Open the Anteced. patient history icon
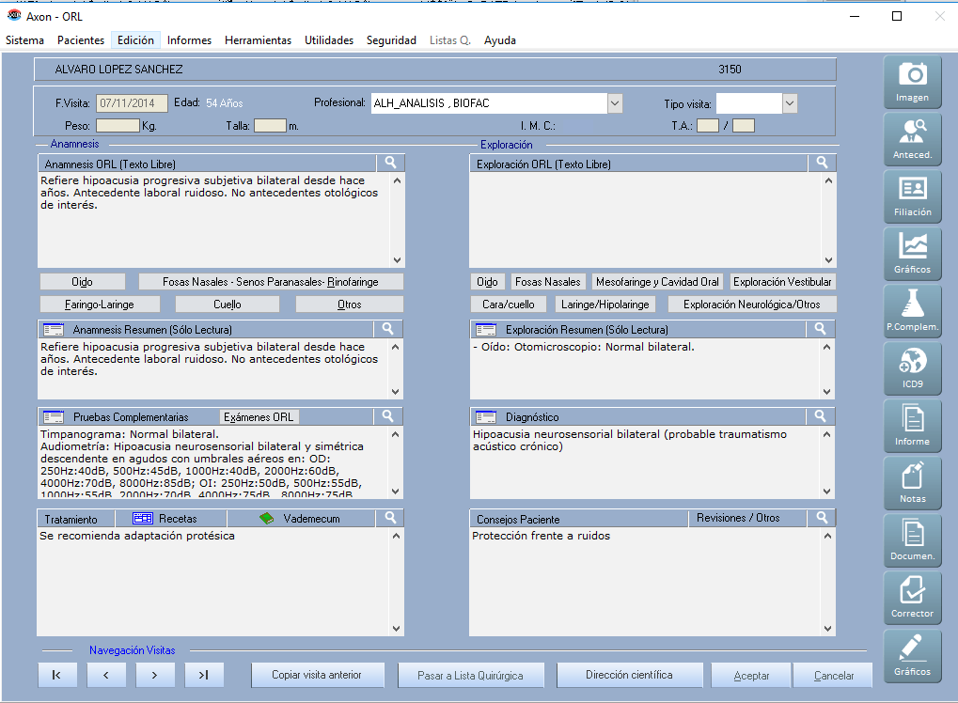This screenshot has width=958, height=703. 912,139
